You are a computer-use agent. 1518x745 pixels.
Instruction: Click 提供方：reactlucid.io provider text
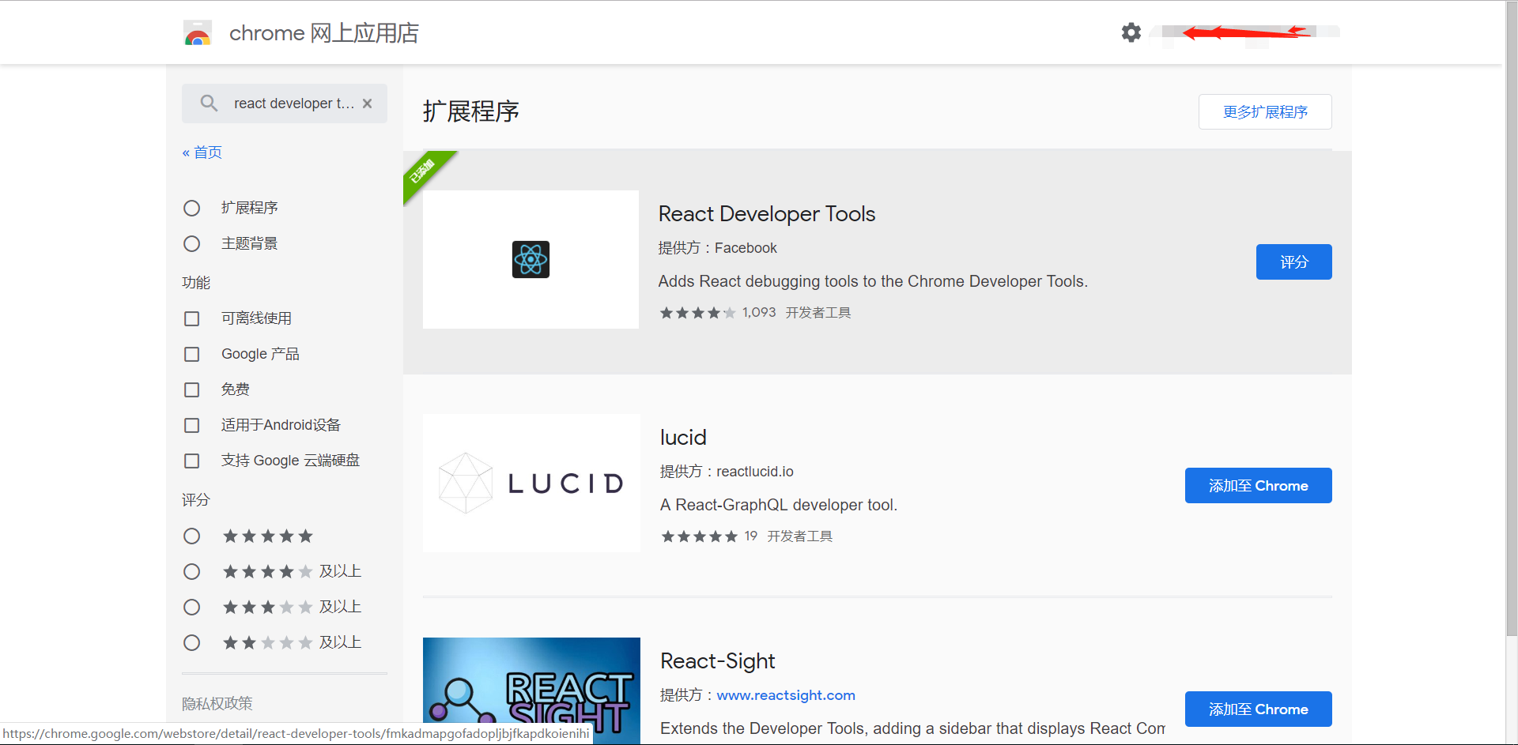[727, 472]
